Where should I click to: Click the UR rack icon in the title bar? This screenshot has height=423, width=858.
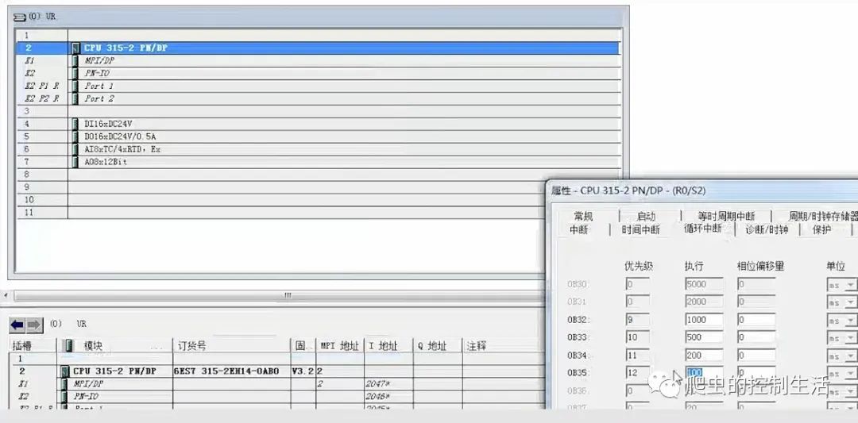[x=20, y=17]
